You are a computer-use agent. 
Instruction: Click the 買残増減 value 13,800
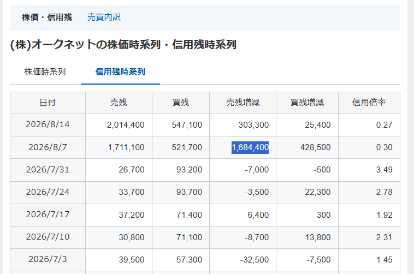(318, 237)
